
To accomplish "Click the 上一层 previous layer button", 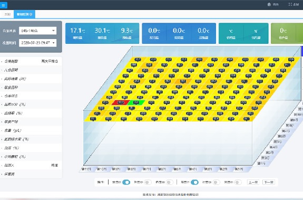I will [253, 182].
